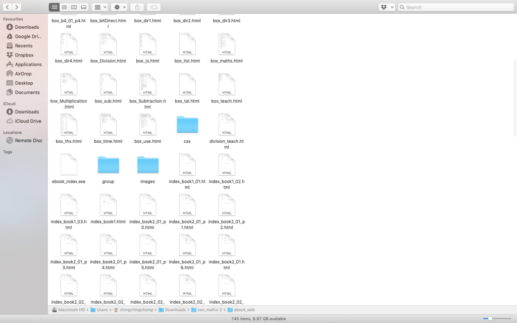Open the Dropbox toolbar dropdown
Screen dimensions: 517x323
(386, 7)
